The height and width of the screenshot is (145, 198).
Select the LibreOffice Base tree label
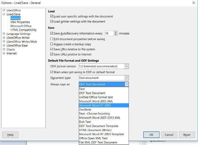(17, 46)
